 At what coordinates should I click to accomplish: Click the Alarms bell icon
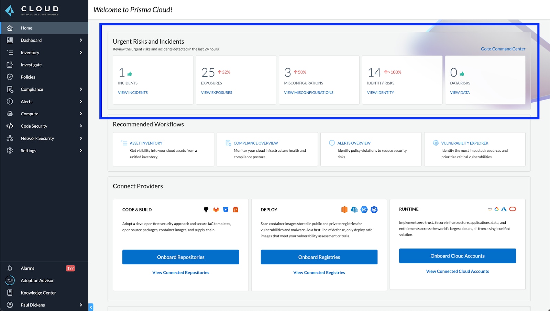10,268
